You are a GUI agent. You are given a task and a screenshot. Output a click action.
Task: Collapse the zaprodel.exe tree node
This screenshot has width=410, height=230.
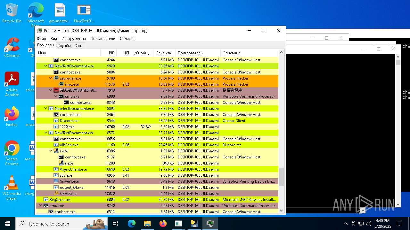pyautogui.click(x=51, y=78)
